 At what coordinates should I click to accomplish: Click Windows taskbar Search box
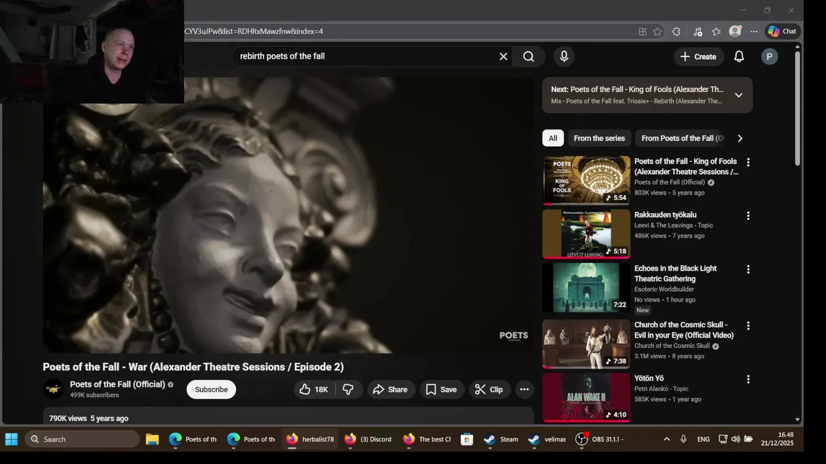pos(82,440)
